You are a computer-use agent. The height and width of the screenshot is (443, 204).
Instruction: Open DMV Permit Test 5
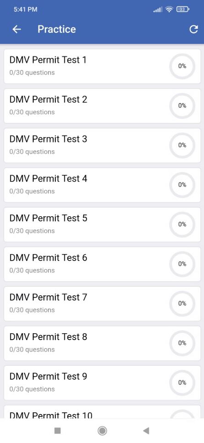pos(102,224)
